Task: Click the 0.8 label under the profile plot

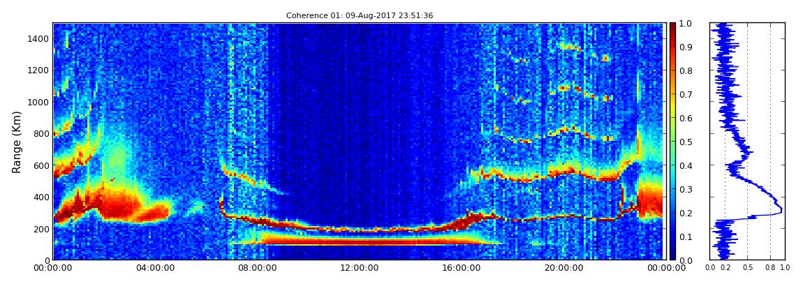Action: click(x=771, y=268)
